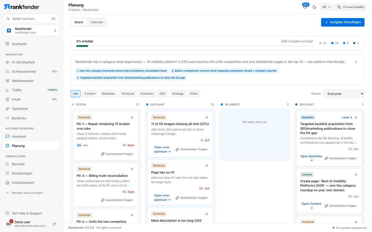Open the DE language dropdown
Screen dimensions: 372x232
(x=327, y=7)
